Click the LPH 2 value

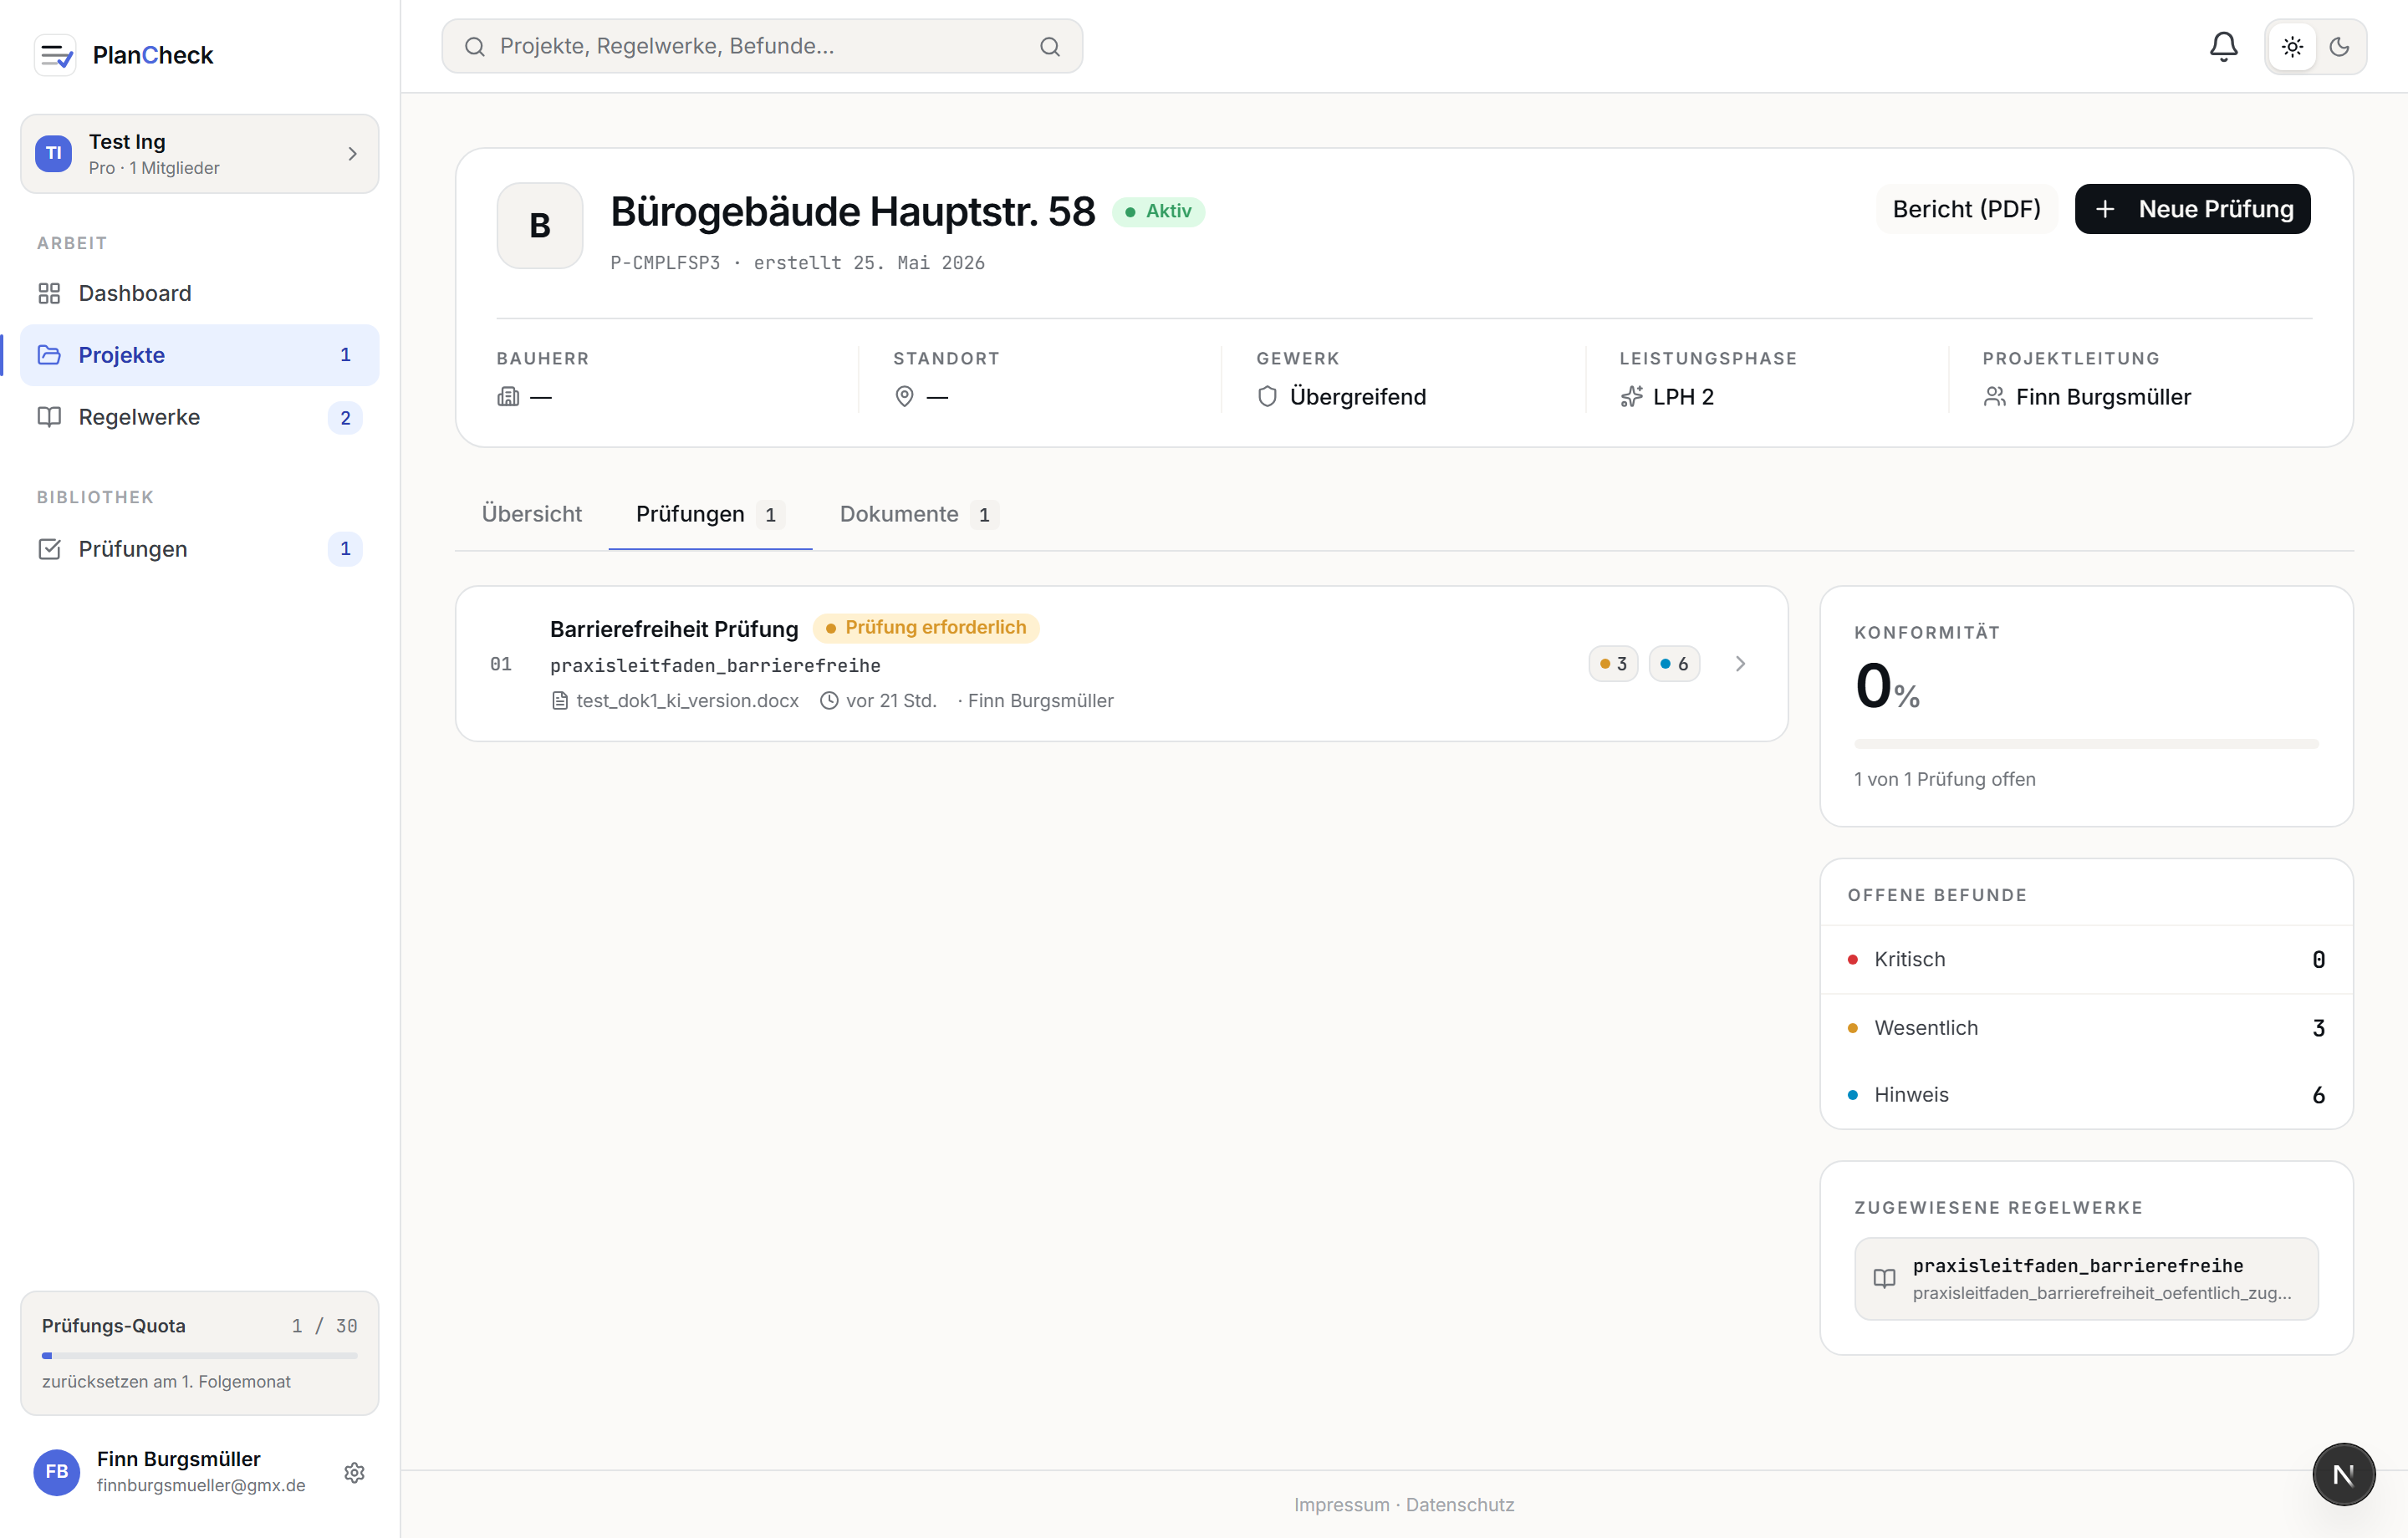coord(1683,397)
